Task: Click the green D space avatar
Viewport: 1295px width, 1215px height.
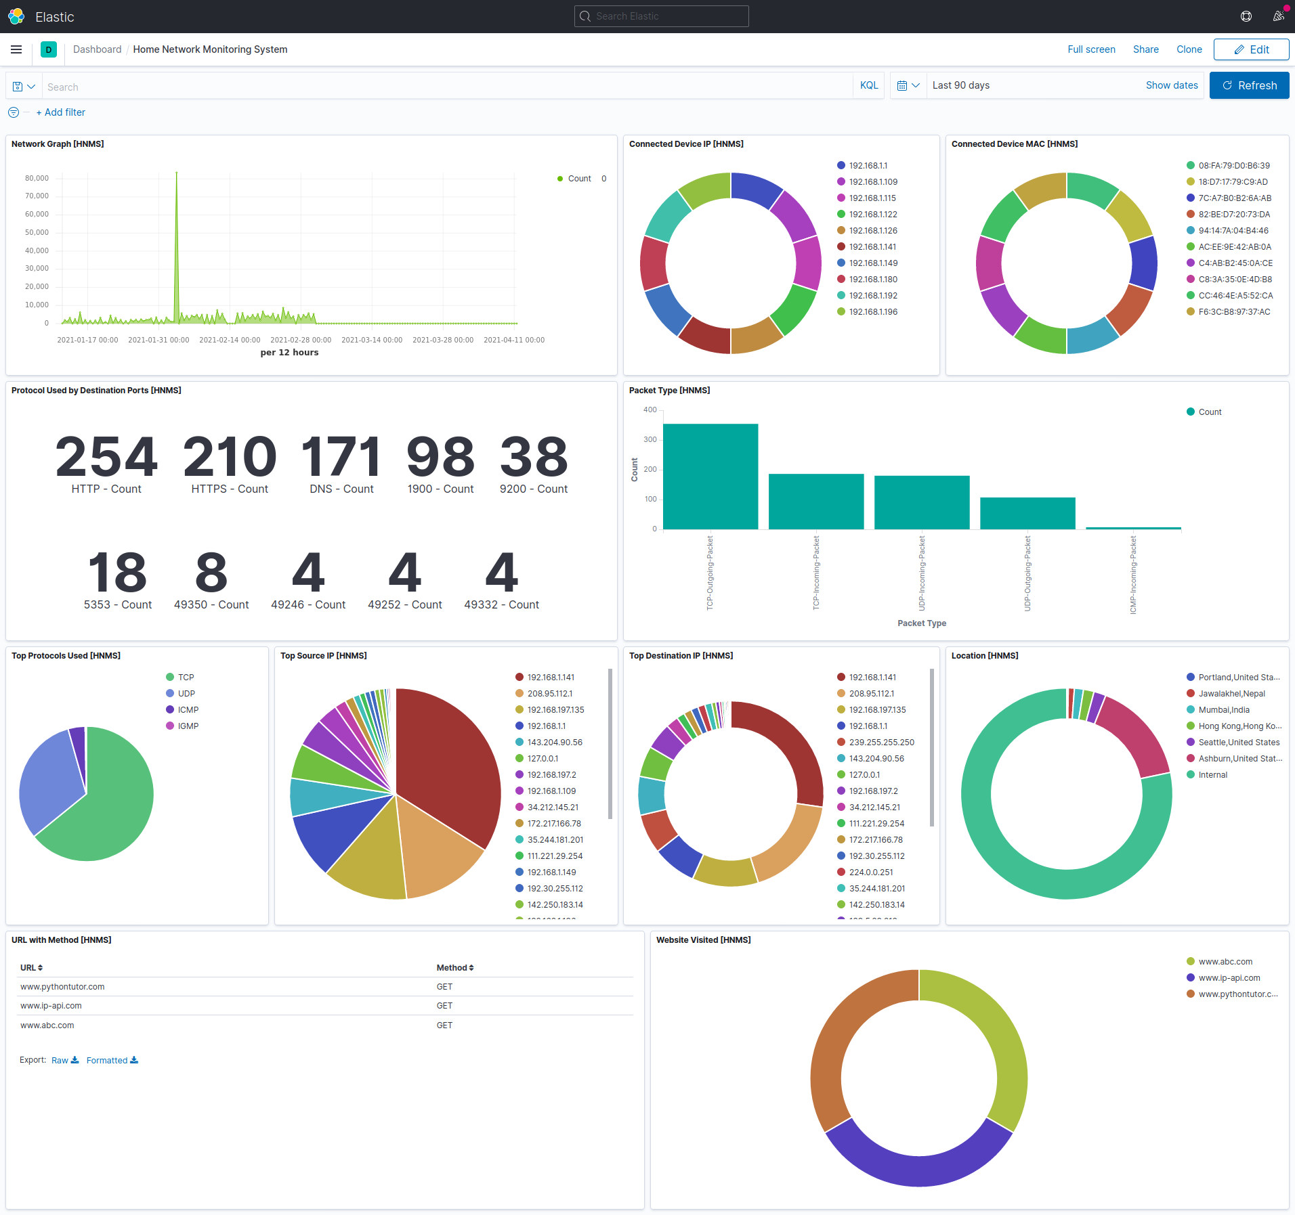Action: (49, 49)
